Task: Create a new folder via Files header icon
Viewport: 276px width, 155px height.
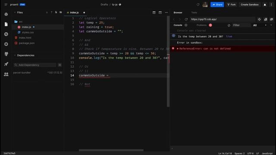Action: pos(60,12)
